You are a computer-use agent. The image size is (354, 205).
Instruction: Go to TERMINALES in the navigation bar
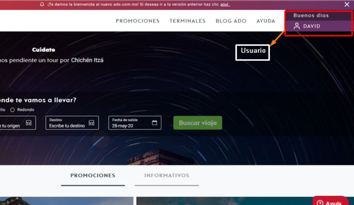click(x=187, y=21)
